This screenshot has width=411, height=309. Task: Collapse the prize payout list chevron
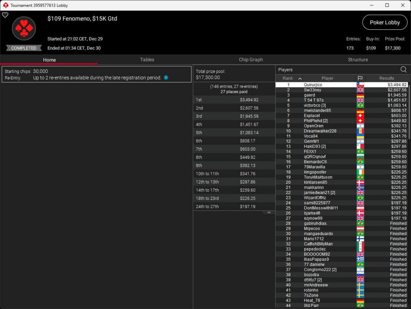[x=269, y=213]
